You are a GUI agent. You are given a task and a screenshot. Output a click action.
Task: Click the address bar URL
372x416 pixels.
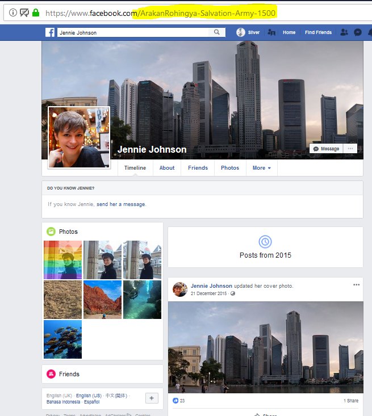tap(160, 13)
